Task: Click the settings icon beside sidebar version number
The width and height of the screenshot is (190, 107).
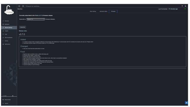Action: (x=13, y=96)
